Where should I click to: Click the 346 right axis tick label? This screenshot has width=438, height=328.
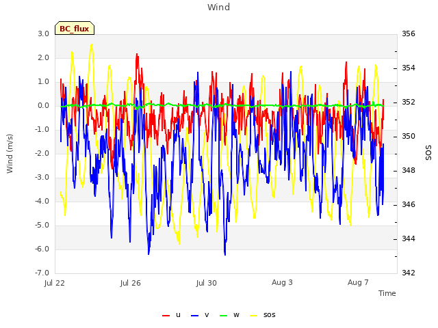[409, 204]
